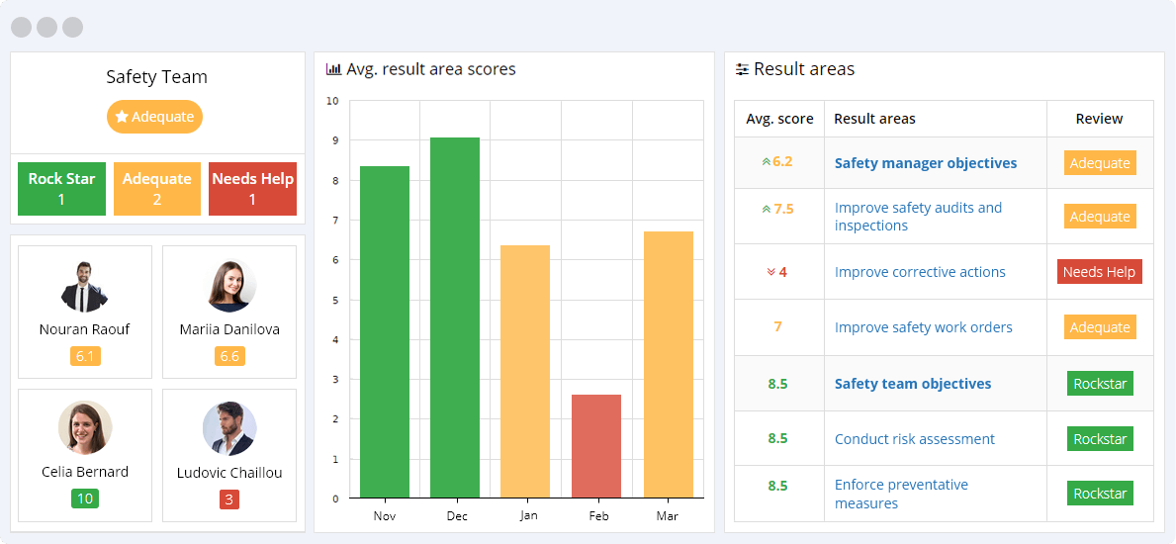
Task: Click the bar chart icon beside Avg. result area scores
Action: pyautogui.click(x=333, y=70)
